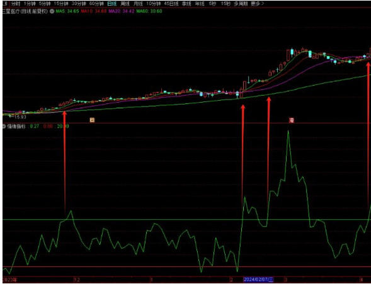This screenshot has width=371, height=284.
Task: Select the 1分钟 period tab
Action: coord(30,4)
